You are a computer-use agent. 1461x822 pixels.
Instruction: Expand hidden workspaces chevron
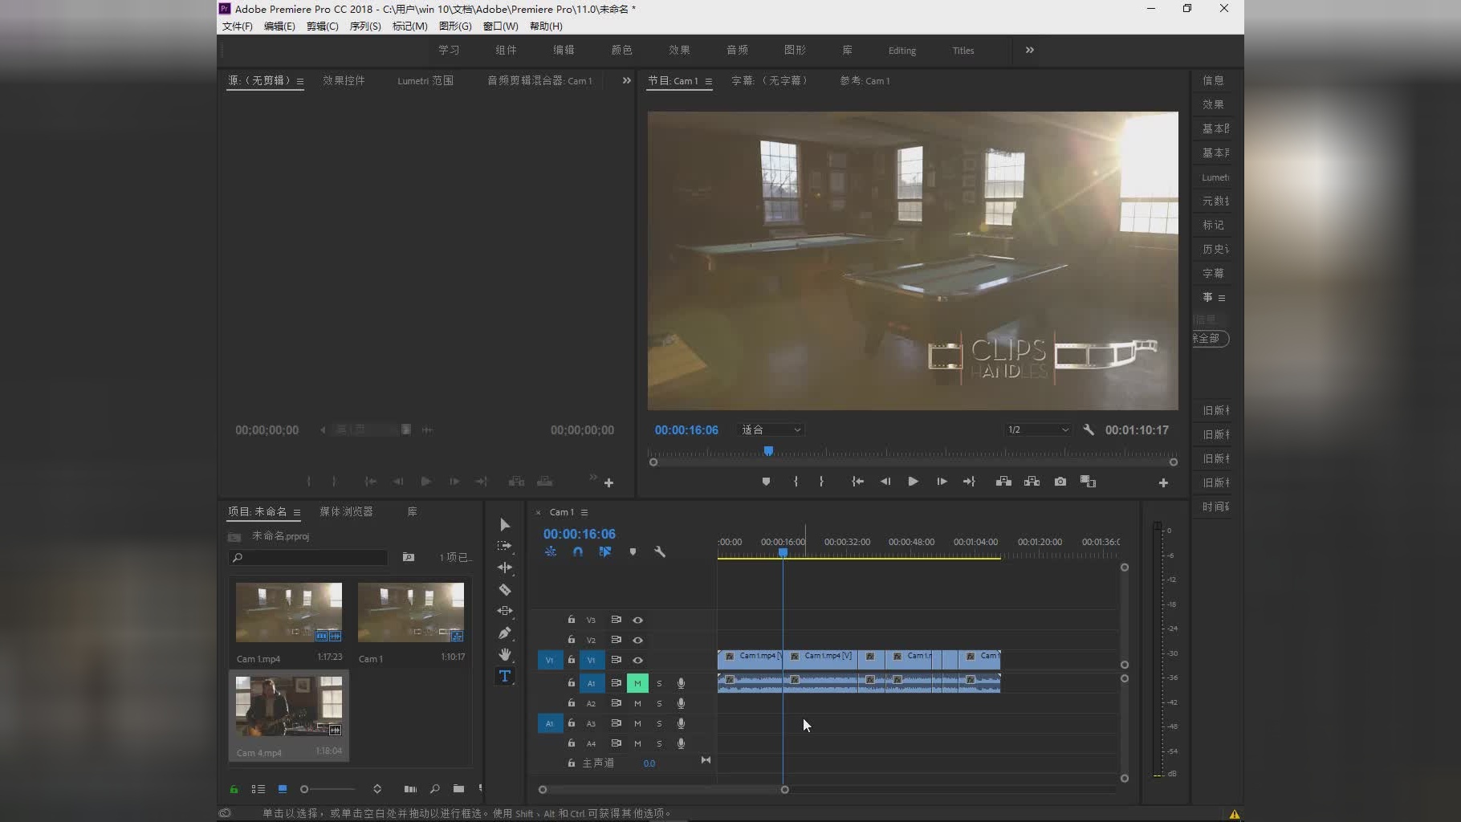pos(1030,50)
